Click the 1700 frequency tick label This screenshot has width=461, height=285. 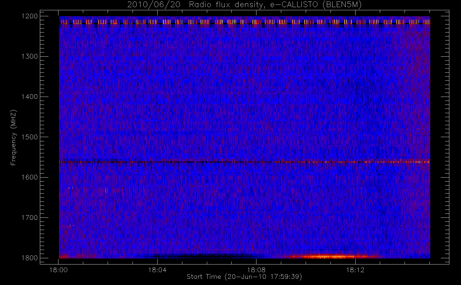(30, 217)
